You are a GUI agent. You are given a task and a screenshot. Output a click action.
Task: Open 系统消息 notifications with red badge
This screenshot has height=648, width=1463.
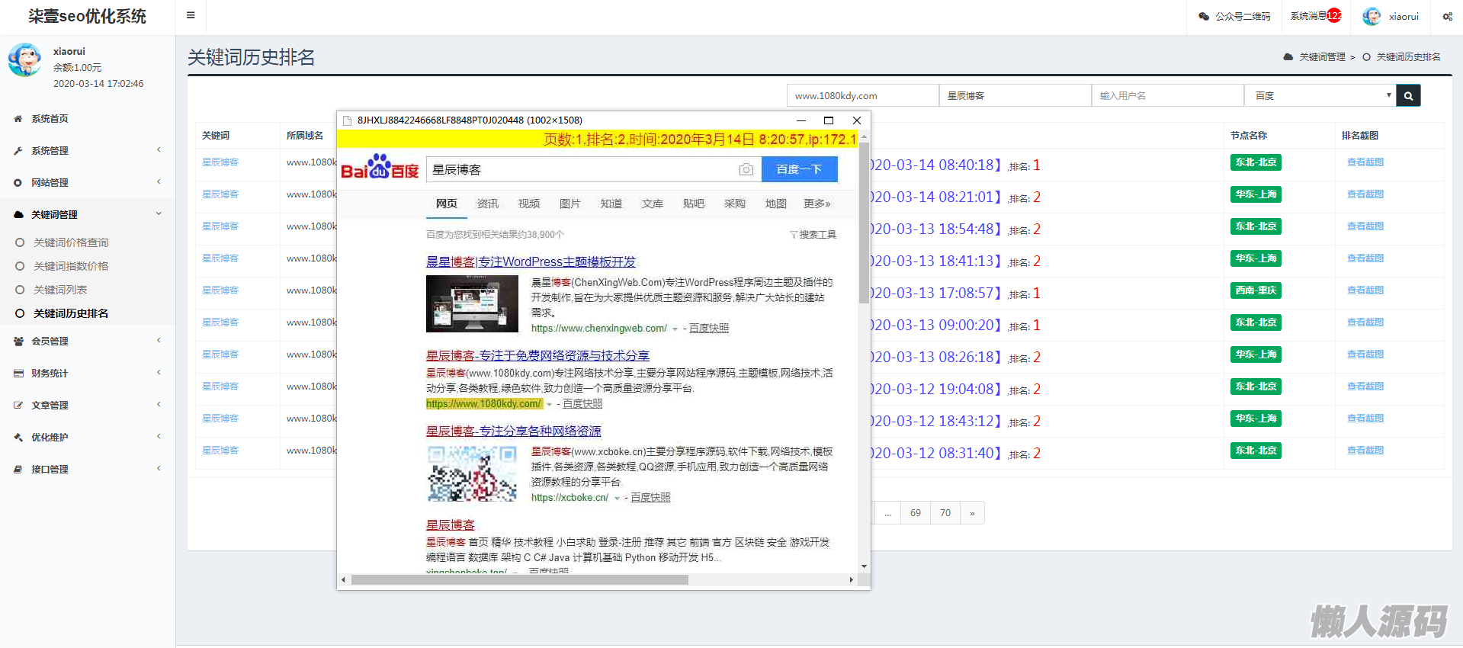[x=1315, y=16]
